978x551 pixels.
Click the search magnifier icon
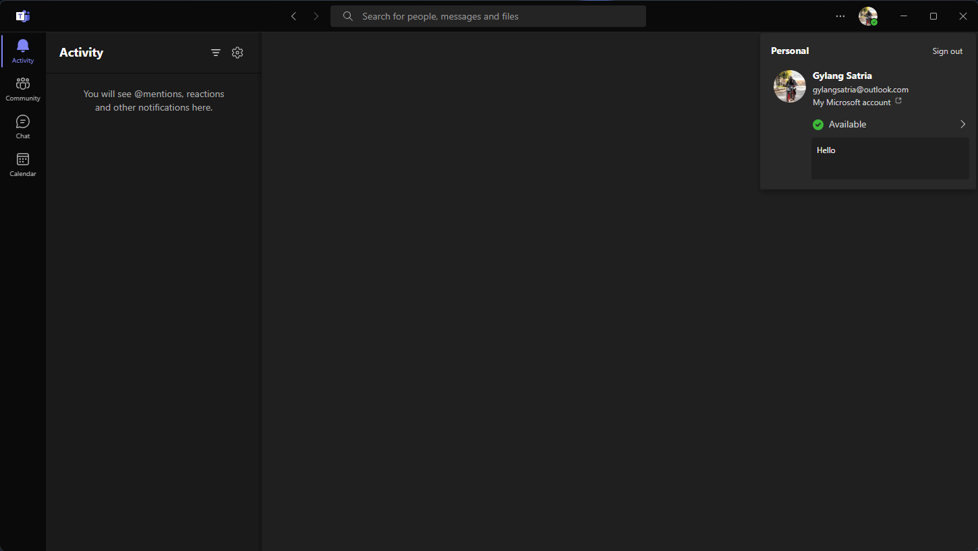click(x=348, y=16)
